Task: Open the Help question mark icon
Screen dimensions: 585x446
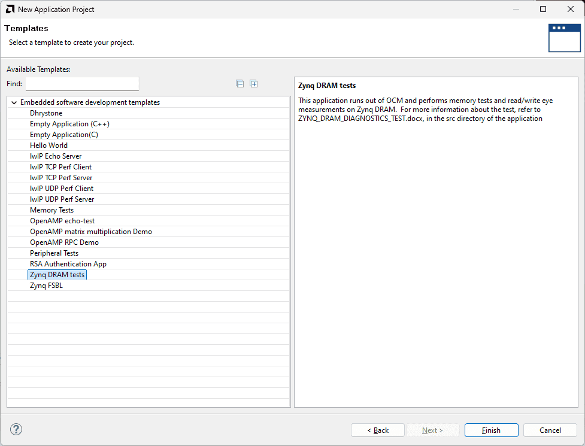Action: click(x=16, y=429)
